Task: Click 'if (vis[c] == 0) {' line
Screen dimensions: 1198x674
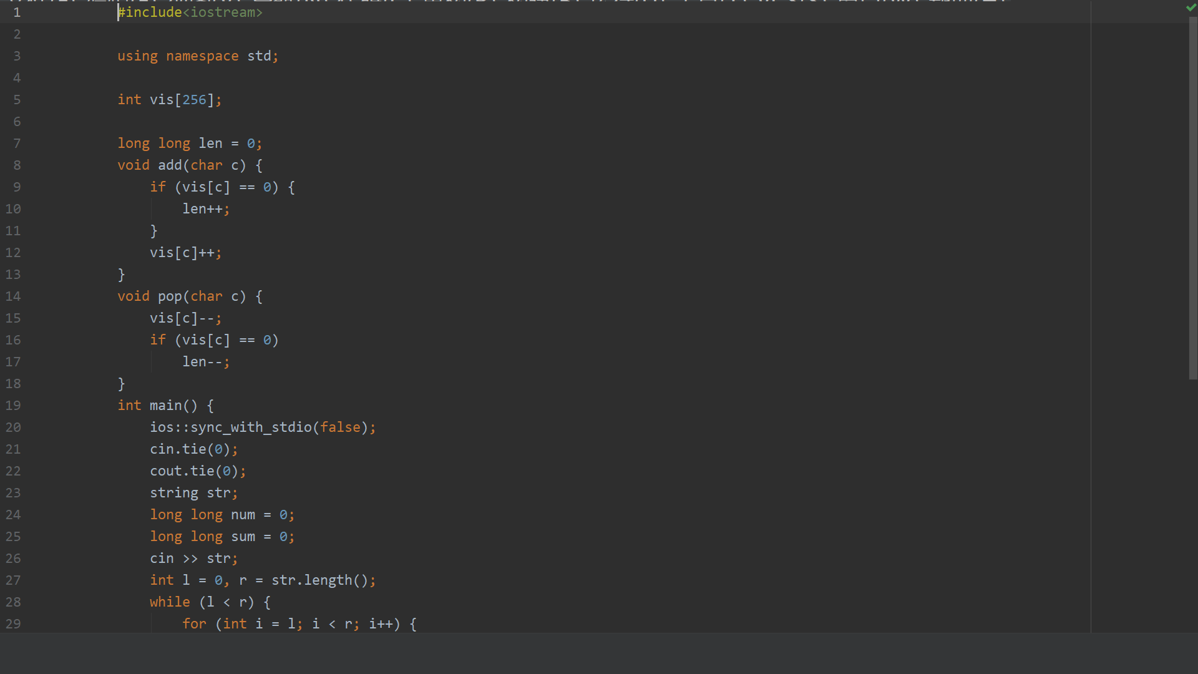Action: [222, 187]
